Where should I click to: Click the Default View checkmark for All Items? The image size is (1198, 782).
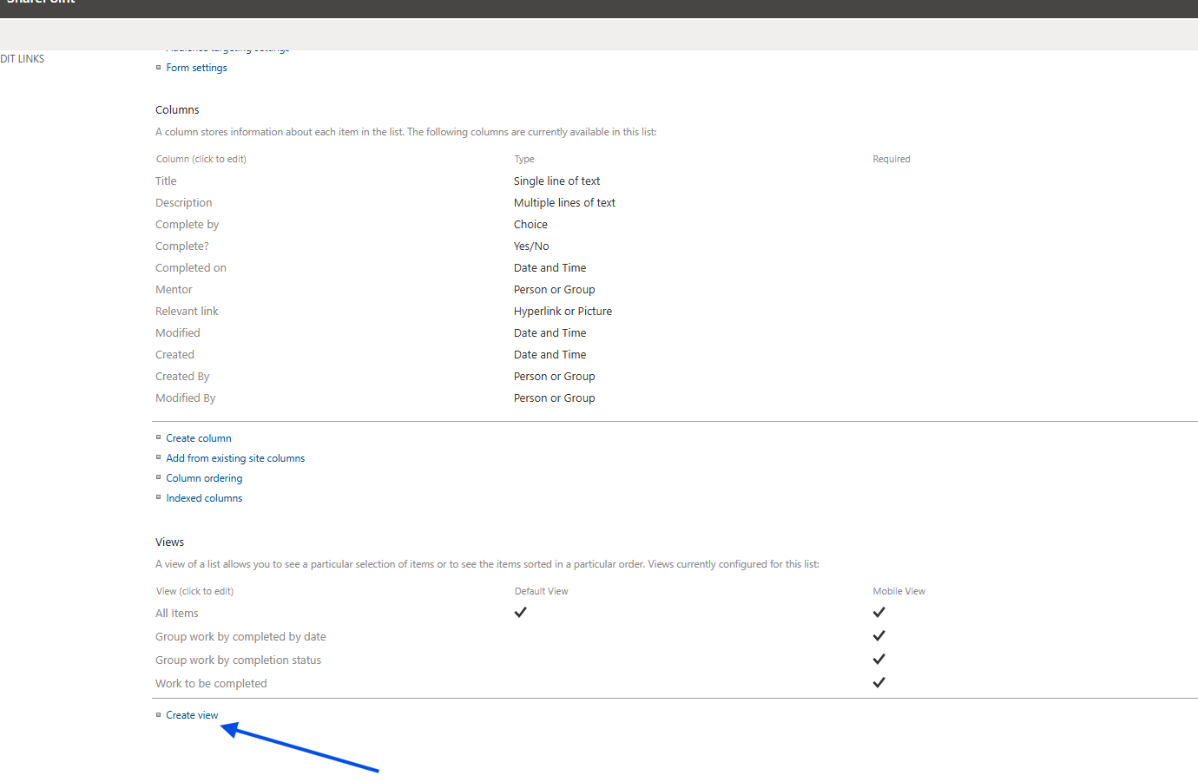tap(521, 613)
